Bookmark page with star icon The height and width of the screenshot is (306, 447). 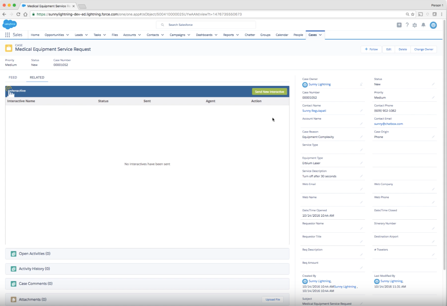click(413, 14)
